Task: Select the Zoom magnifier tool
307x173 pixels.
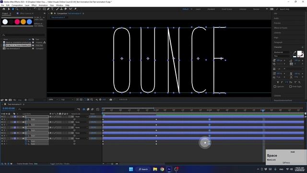Action: [x=17, y=9]
